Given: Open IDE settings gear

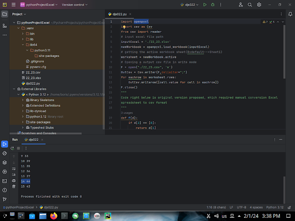Looking at the screenshot, I should click(x=259, y=5).
